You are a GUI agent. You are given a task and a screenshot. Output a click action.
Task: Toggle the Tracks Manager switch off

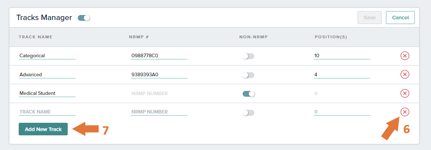tap(84, 18)
